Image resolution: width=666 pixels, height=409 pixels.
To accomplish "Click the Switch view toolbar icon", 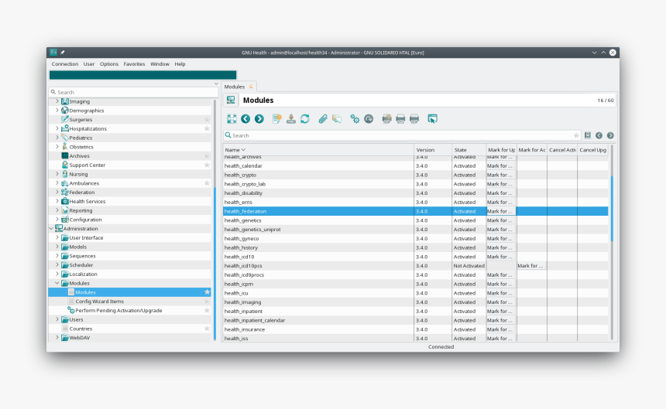I will coord(232,119).
